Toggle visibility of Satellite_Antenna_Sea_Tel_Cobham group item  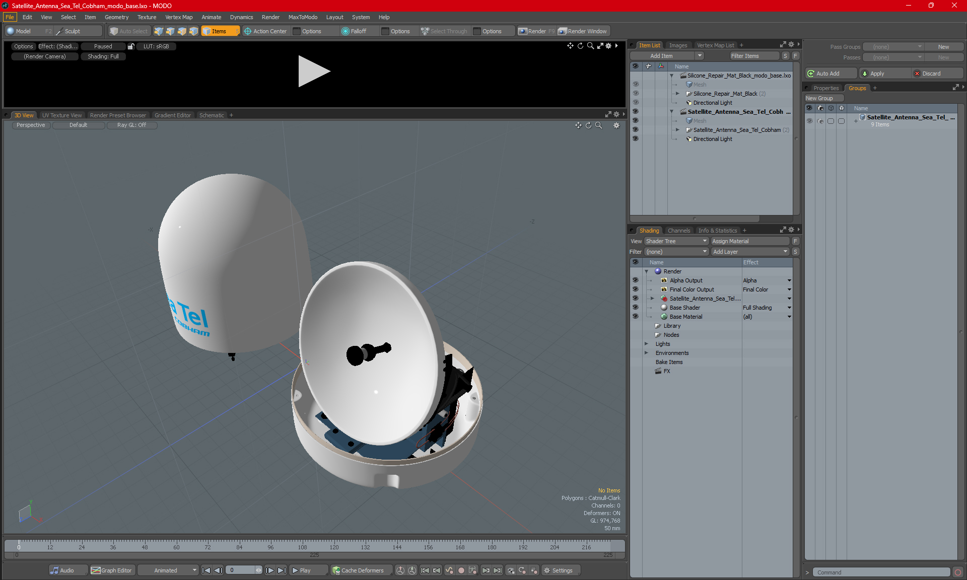pyautogui.click(x=636, y=130)
